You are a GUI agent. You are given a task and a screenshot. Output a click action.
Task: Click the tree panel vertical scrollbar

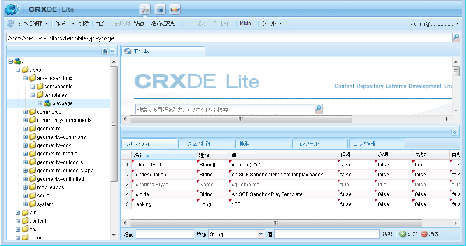(x=114, y=124)
